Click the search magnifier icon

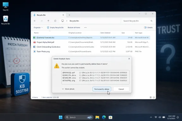(x=151, y=21)
